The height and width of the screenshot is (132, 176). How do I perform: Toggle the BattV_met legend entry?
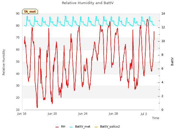pyautogui.click(x=80, y=127)
